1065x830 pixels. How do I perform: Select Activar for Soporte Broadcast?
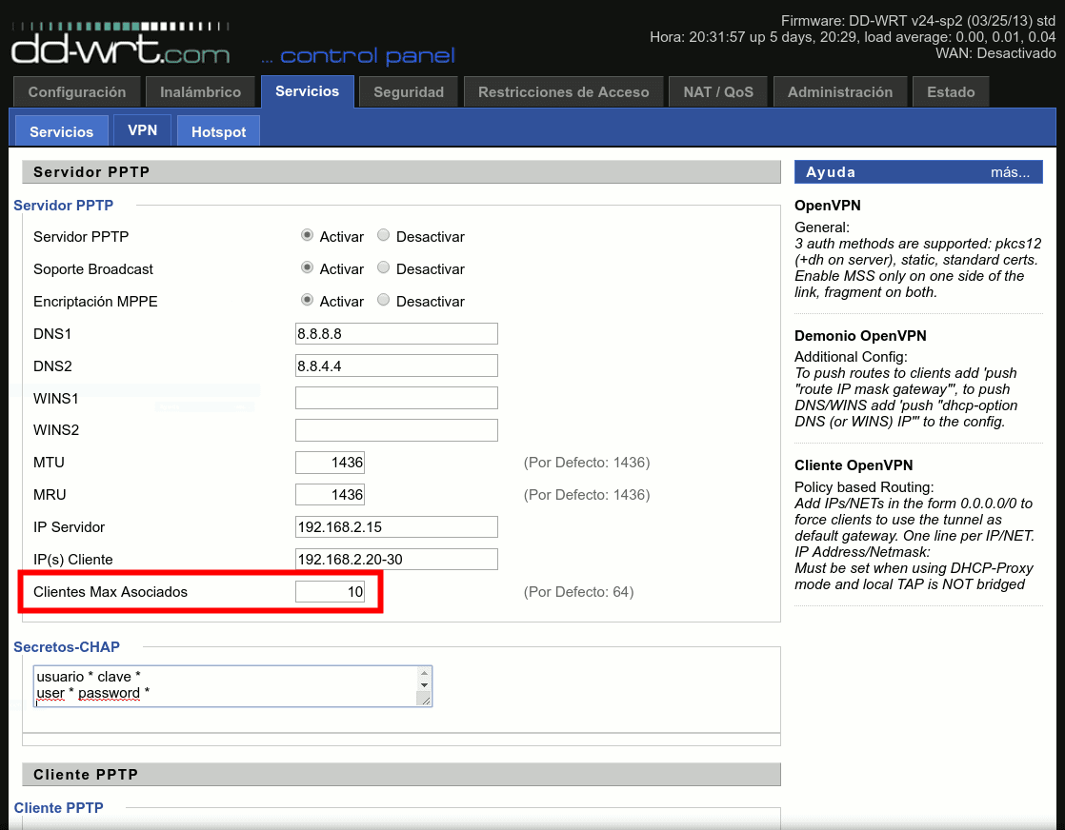[x=307, y=267]
